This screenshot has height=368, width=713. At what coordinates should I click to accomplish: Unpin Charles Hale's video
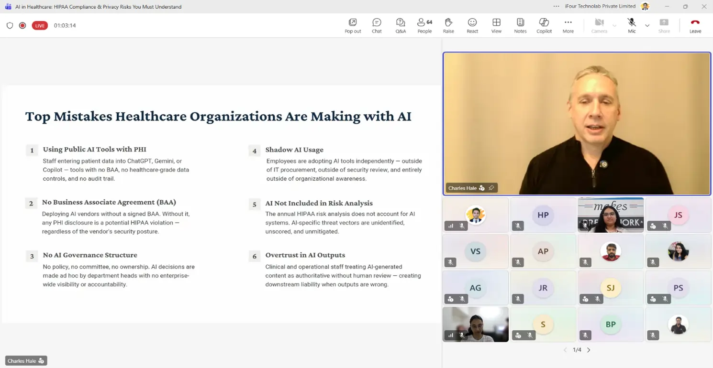tap(491, 188)
